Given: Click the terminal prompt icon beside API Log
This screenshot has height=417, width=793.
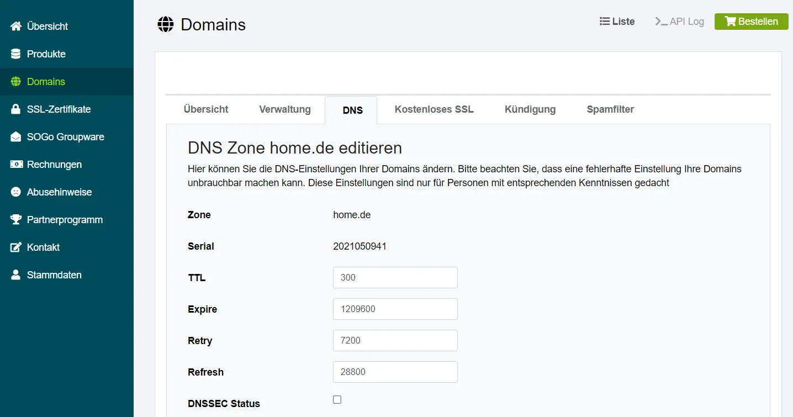Looking at the screenshot, I should click(661, 22).
